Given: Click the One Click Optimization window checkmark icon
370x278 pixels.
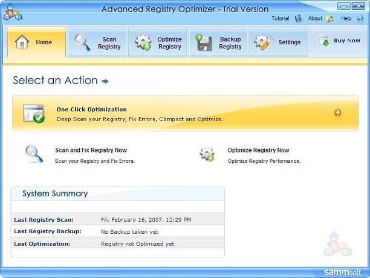Looking at the screenshot, I should (x=34, y=114).
